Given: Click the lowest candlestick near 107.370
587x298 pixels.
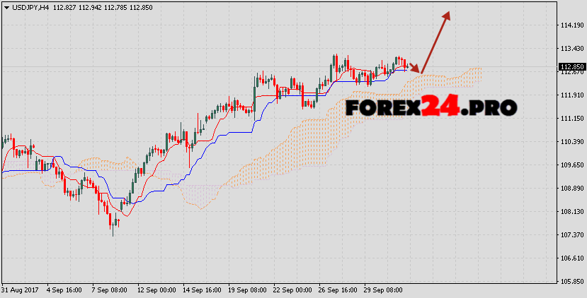Looking at the screenshot, I should [112, 226].
